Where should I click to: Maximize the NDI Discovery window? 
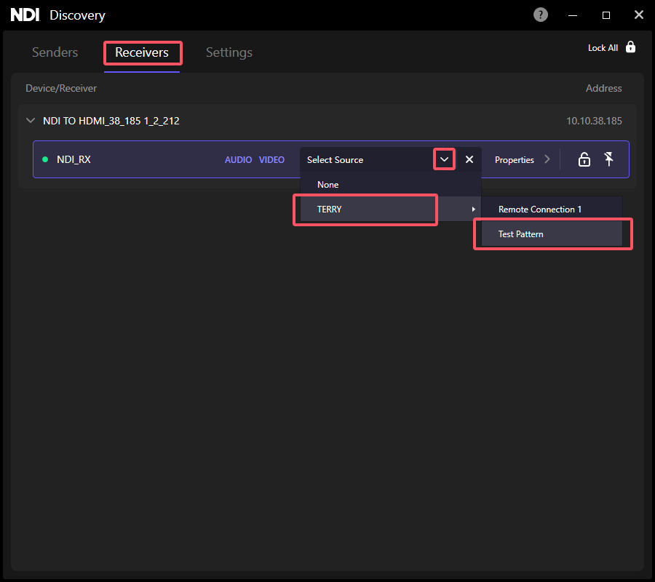point(606,15)
